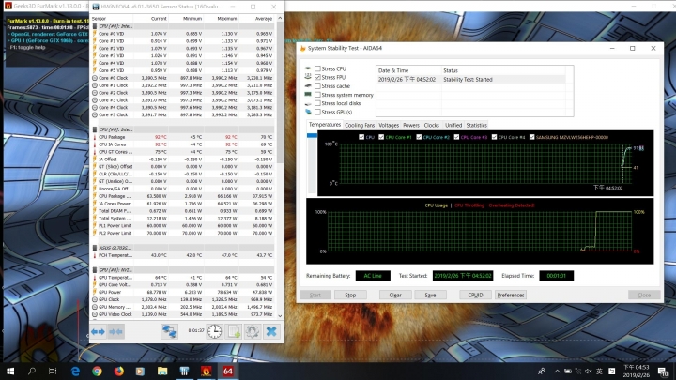Toggle the CPU Core #1 graph checkbox
This screenshot has height=380, width=676.
pos(381,137)
